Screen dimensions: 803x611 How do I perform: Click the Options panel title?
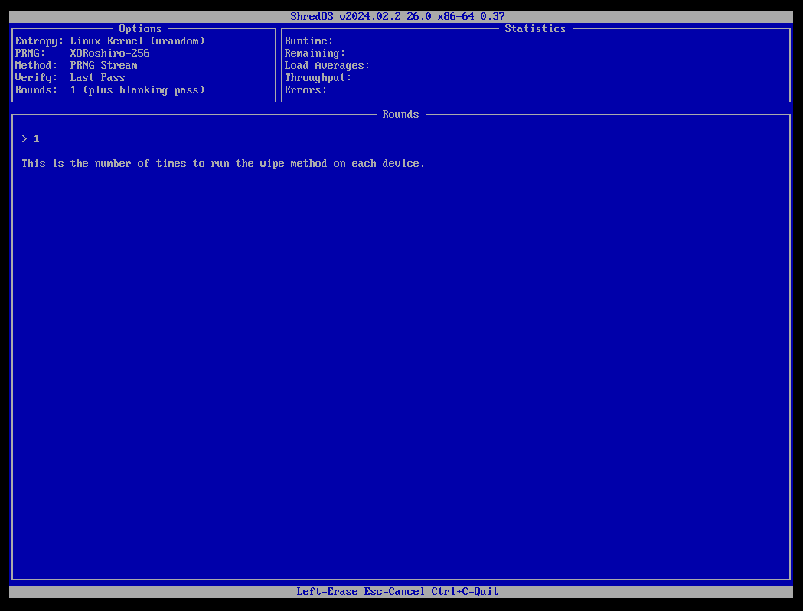[140, 28]
